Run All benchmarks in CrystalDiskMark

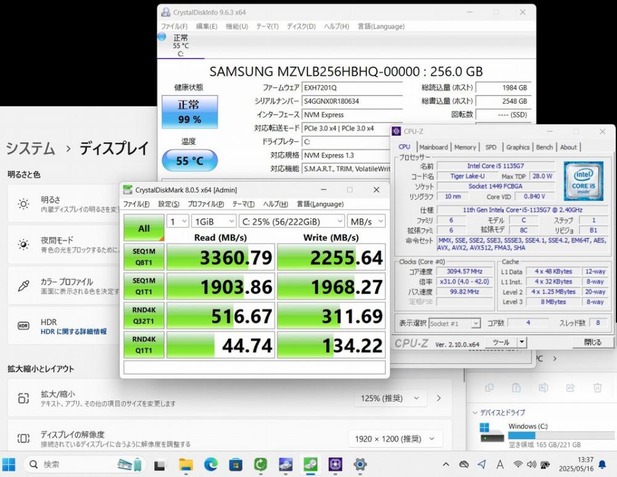(144, 228)
